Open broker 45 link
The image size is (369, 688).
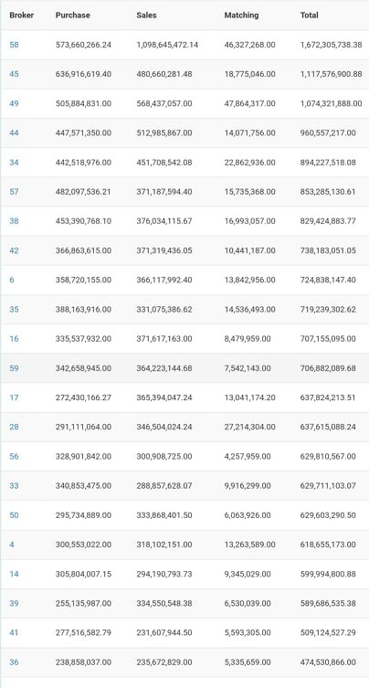tap(14, 74)
